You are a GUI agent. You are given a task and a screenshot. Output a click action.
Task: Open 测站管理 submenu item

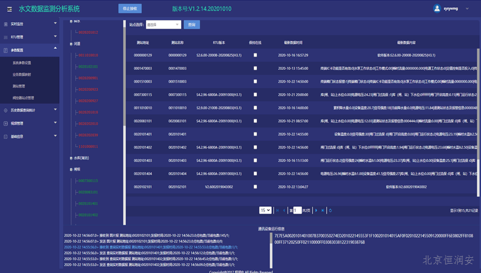pos(19,86)
